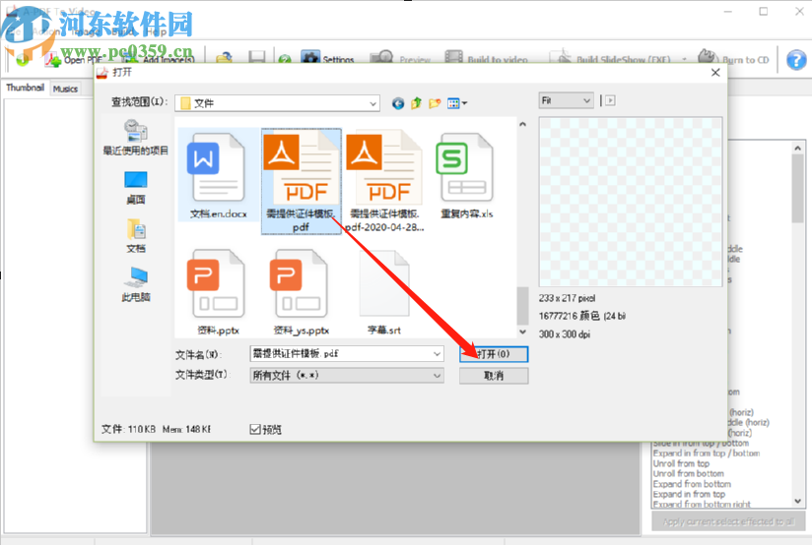Select 最近使用的项目 in the places bar

136,138
